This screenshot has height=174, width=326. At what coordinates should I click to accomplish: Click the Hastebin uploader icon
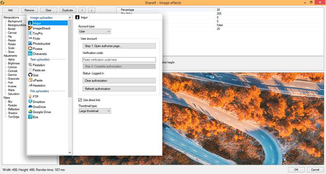coord(30,85)
